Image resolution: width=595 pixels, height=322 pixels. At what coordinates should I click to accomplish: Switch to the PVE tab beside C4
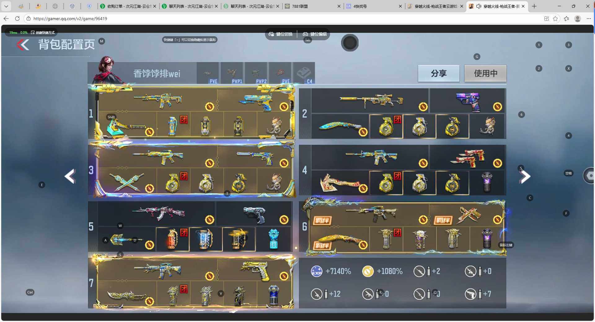[x=280, y=73]
